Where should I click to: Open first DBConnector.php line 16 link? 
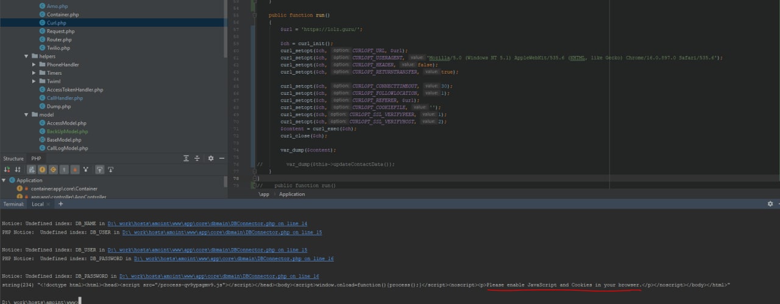[233, 258]
